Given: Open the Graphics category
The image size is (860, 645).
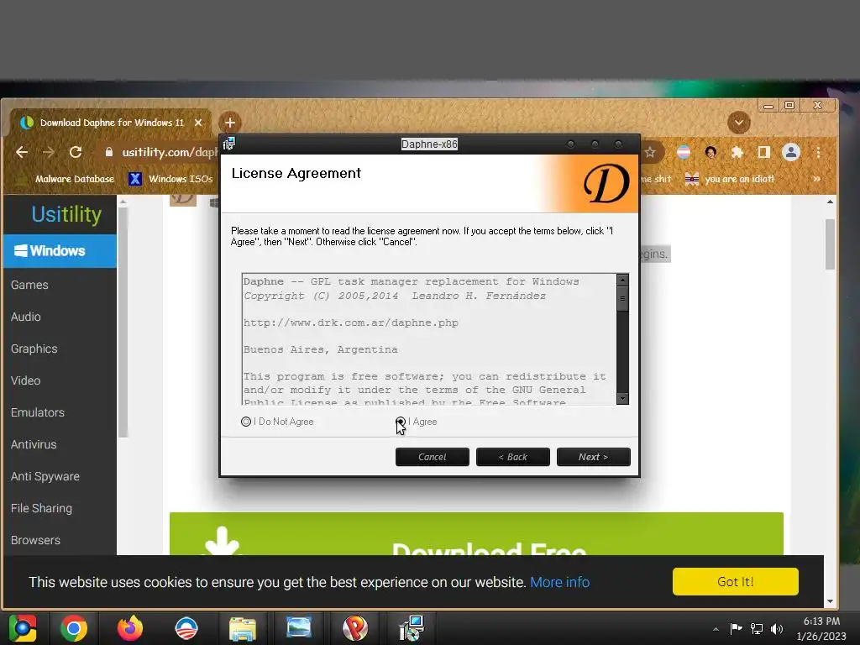Looking at the screenshot, I should (34, 349).
